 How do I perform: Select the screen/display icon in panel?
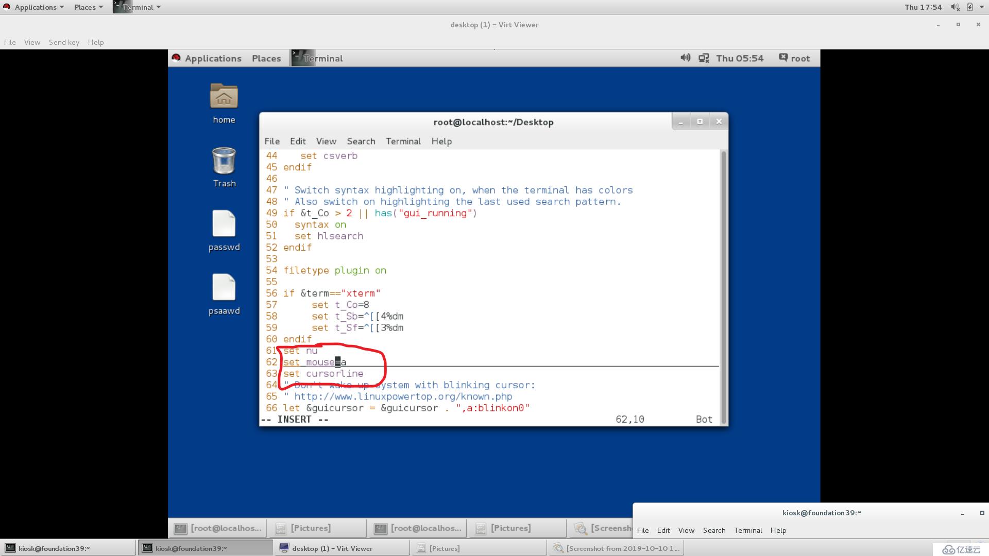coord(704,58)
